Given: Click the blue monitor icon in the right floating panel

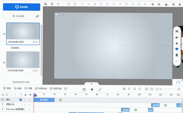Looking at the screenshot, I should pyautogui.click(x=177, y=49).
